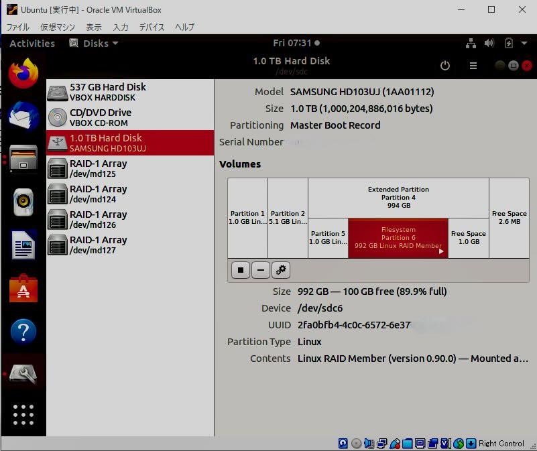537x451 pixels.
Task: Open the デバイス menu
Action: click(152, 27)
